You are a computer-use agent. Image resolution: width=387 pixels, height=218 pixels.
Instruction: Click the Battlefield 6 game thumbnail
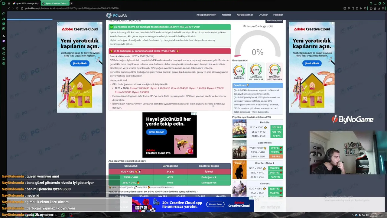[239, 149]
